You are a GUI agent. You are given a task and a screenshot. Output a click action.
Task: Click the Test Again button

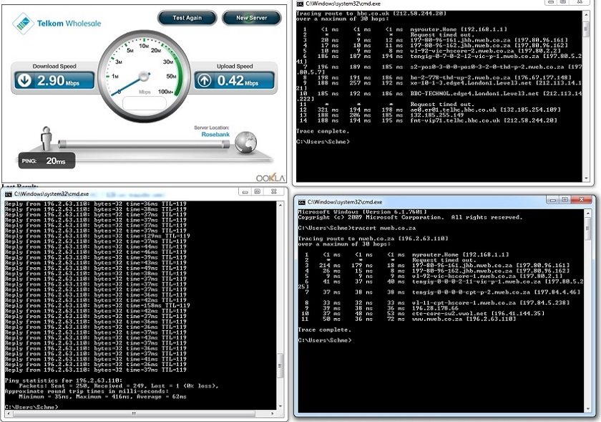click(187, 17)
